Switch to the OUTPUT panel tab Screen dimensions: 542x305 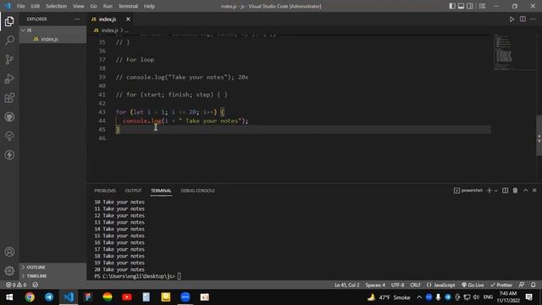click(133, 191)
